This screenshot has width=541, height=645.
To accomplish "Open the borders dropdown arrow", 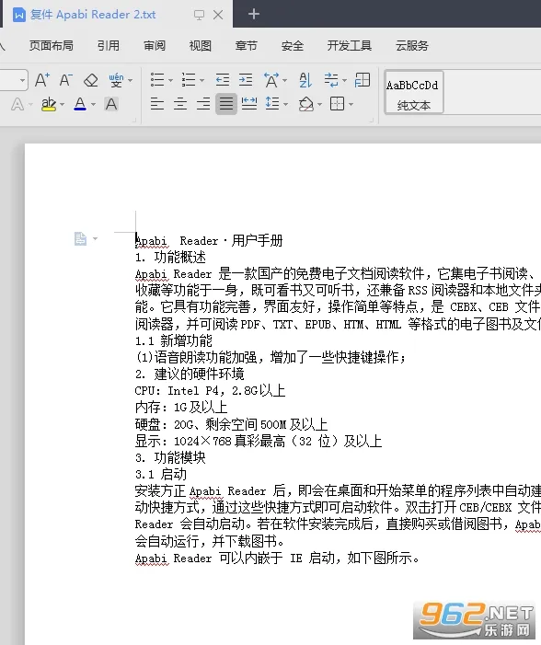I will coord(351,104).
